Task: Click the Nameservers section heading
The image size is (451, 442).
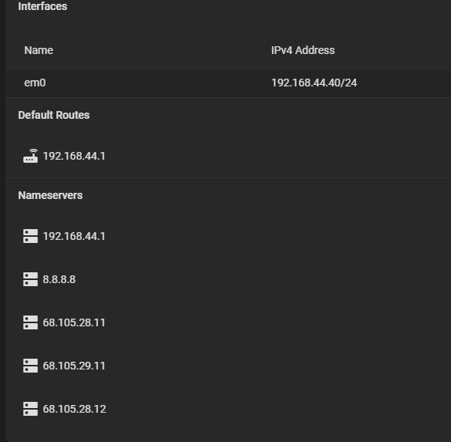Action: pos(50,195)
